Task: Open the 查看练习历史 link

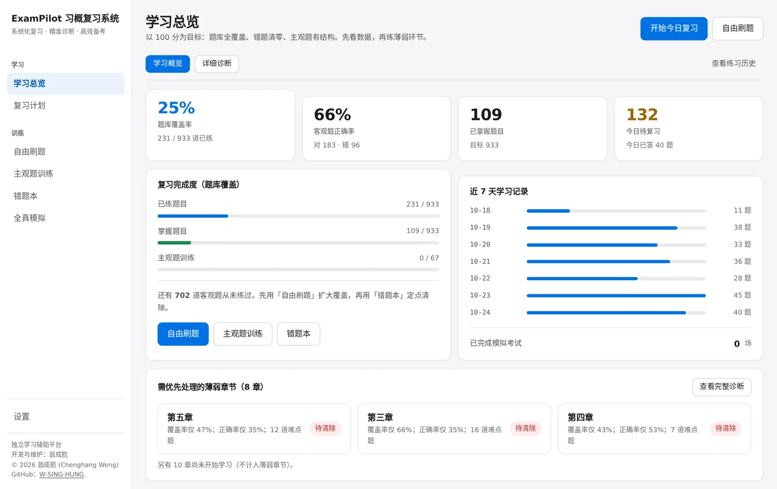Action: [734, 63]
